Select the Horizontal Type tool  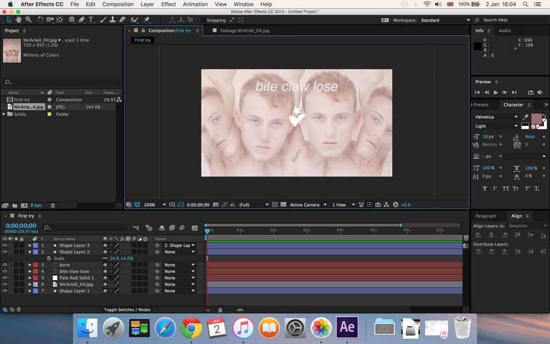[x=91, y=19]
